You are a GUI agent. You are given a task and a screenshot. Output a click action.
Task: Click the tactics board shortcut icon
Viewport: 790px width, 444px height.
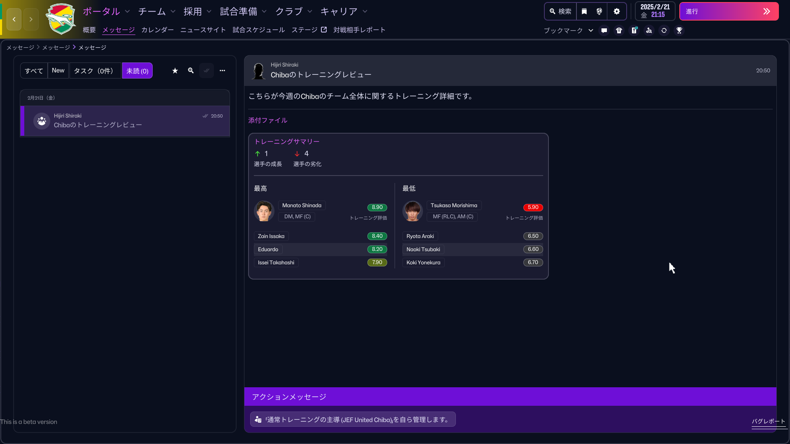(634, 30)
